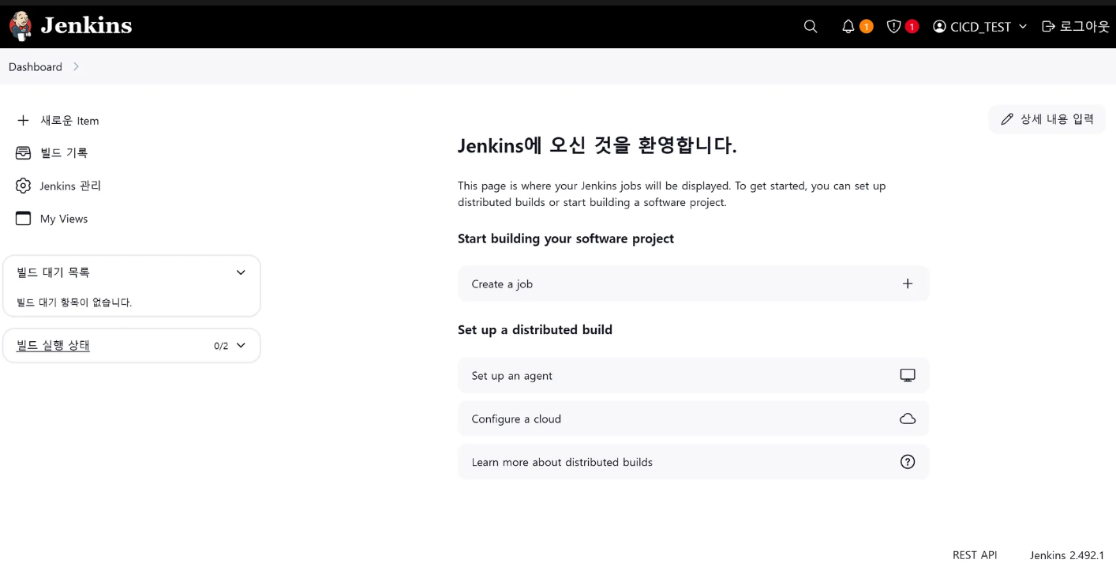
Task: Click the My Views window icon
Action: (24, 219)
